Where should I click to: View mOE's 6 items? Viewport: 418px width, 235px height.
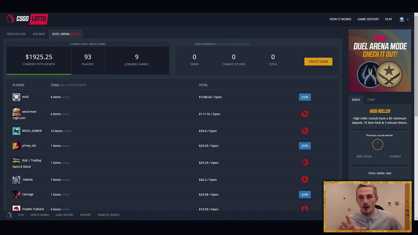pos(66,97)
